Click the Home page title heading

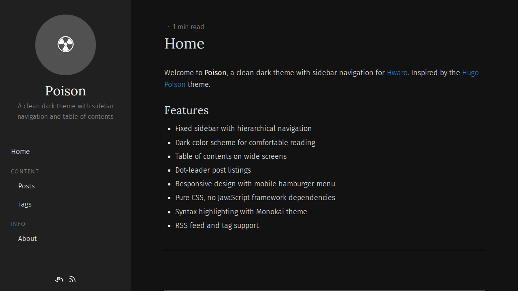click(184, 44)
